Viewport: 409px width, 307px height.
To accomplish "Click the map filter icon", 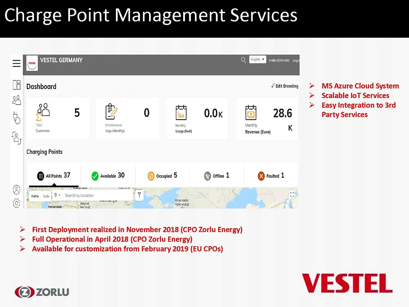I will pyautogui.click(x=140, y=195).
